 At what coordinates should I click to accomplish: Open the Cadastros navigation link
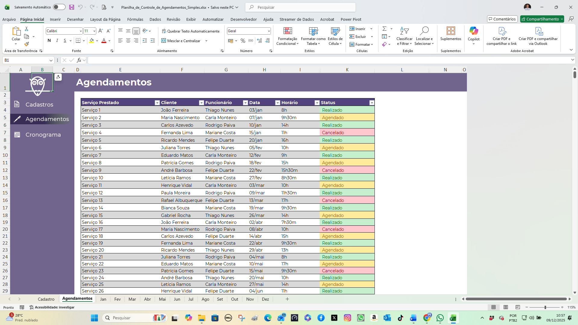[39, 104]
